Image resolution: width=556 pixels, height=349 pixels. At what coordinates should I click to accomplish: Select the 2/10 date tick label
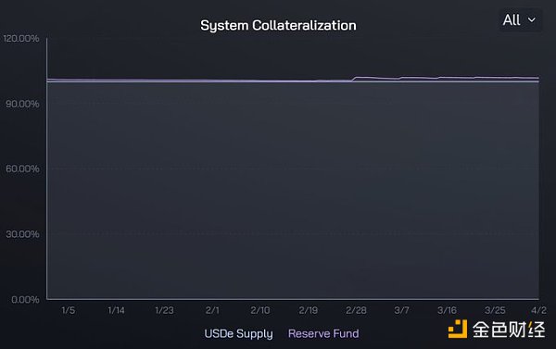point(259,310)
